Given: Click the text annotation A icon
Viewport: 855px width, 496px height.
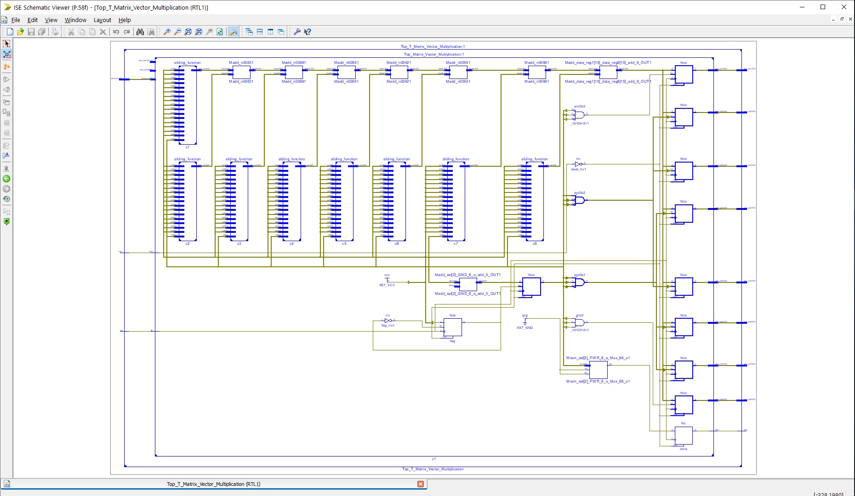Looking at the screenshot, I should (6, 156).
